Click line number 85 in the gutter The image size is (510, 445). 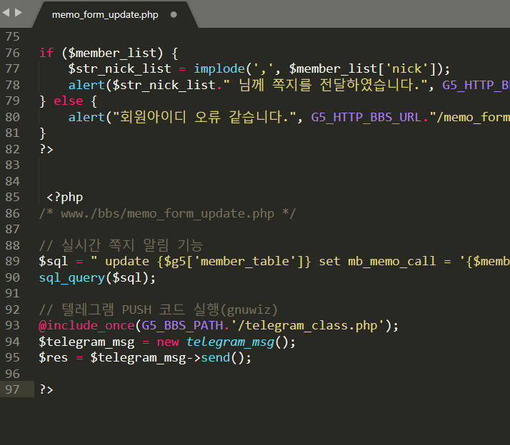coord(12,197)
